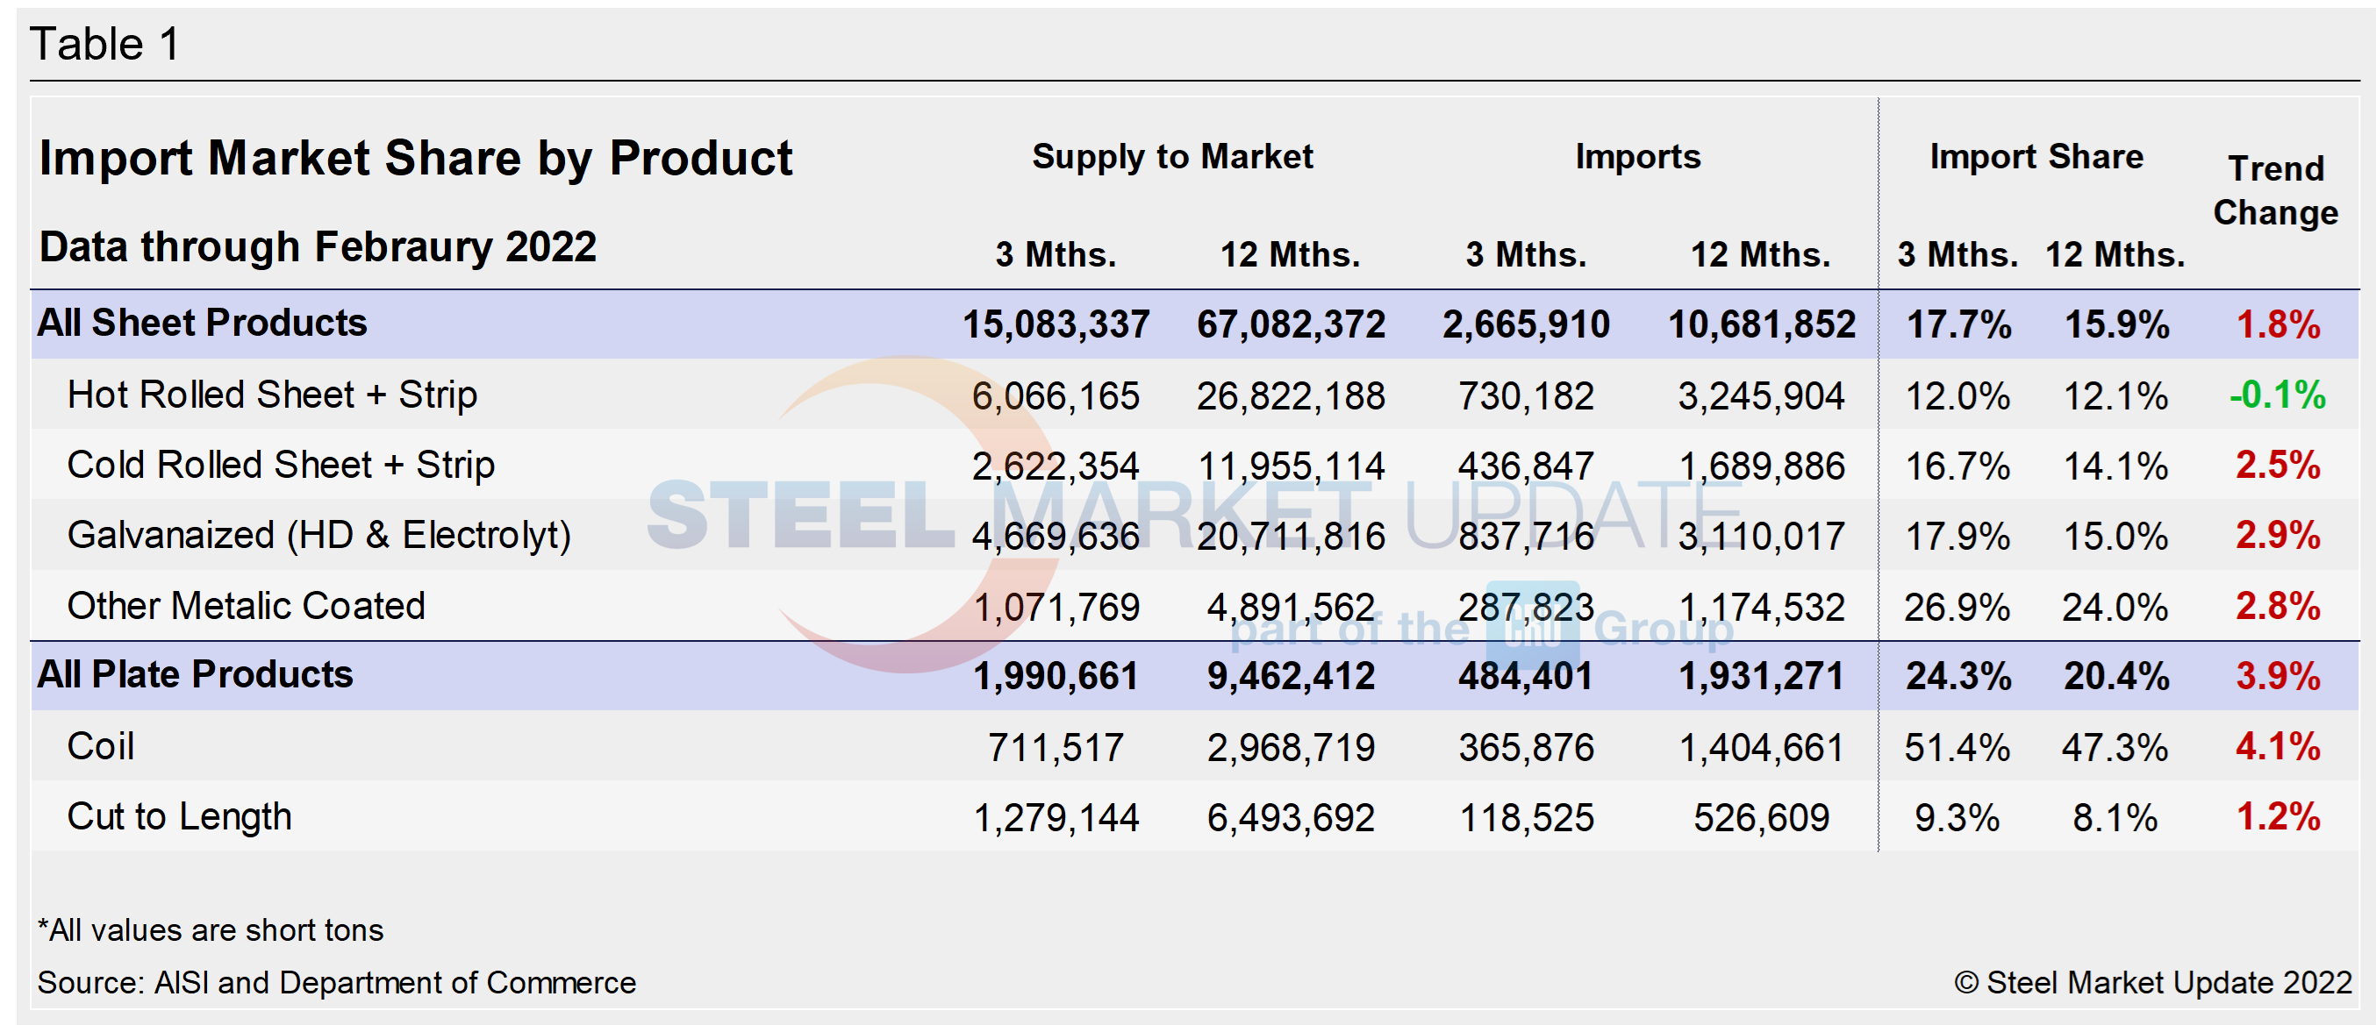The height and width of the screenshot is (1025, 2376).
Task: Click the Supply to Market column header
Action: 1173,157
